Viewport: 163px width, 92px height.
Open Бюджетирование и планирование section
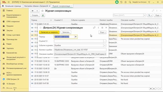(14, 16)
